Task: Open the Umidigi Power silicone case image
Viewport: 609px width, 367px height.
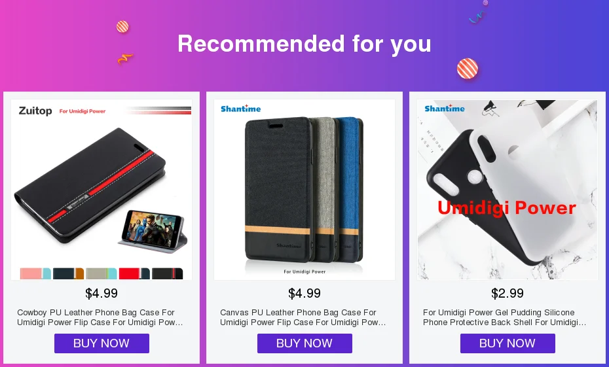Action: click(507, 189)
